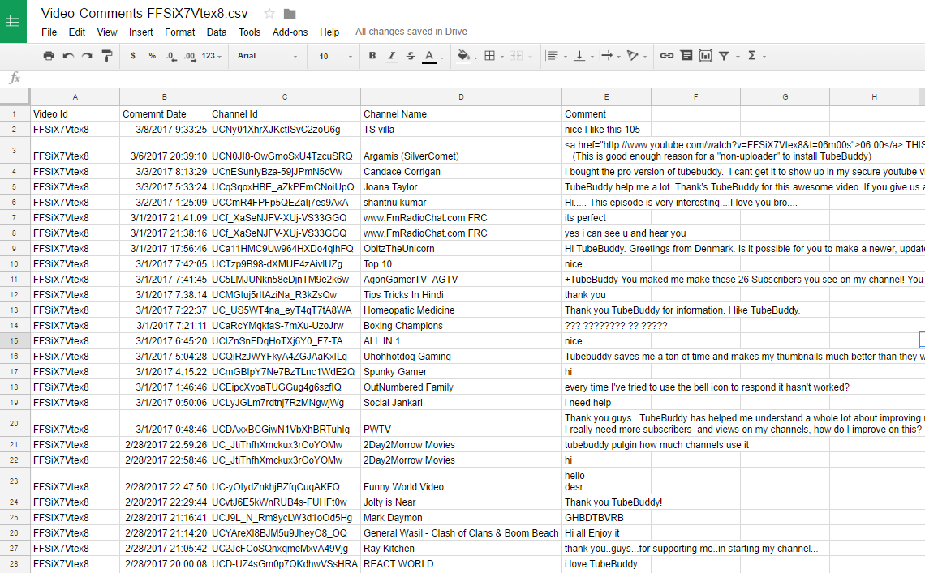Toggle strikethrough formatting
Screen dimensions: 925x573
[x=410, y=56]
